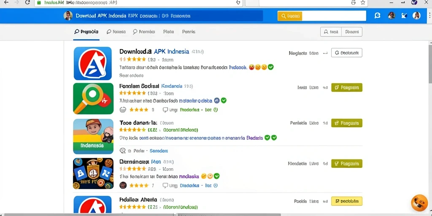This screenshot has height=216, width=432.
Task: Open the dark coins game app thumbnail
Action: [x=93, y=173]
